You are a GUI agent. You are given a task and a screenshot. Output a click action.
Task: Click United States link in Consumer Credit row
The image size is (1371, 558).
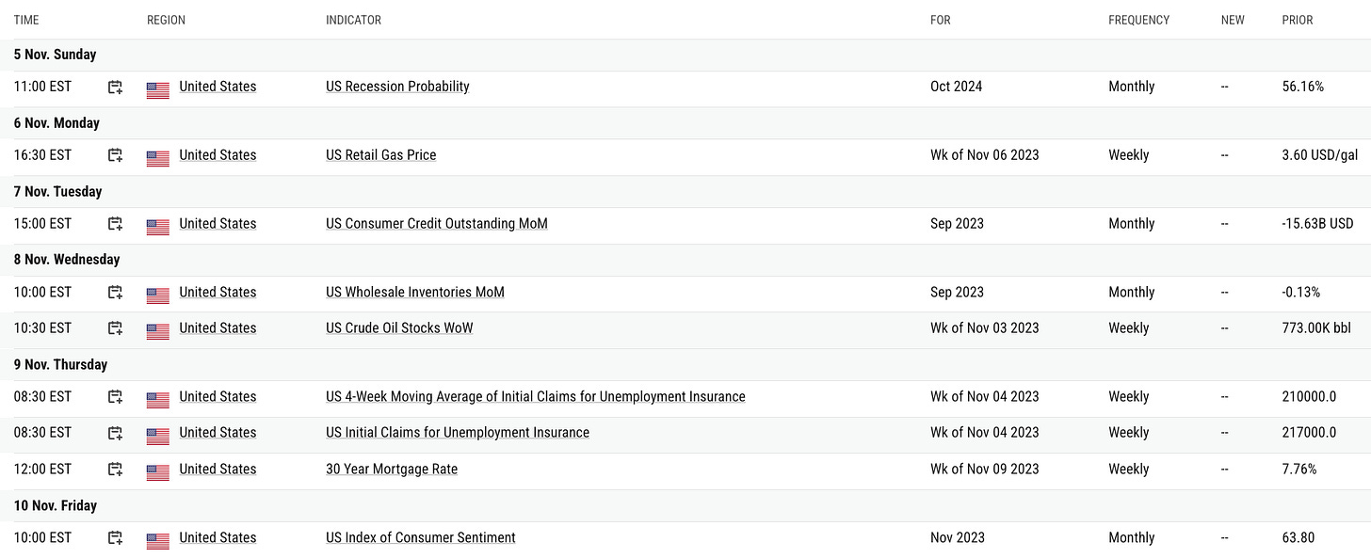click(218, 224)
